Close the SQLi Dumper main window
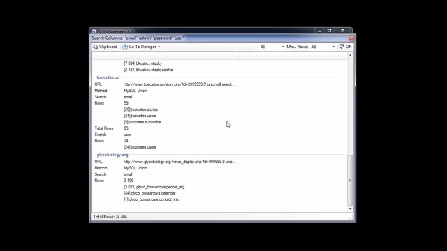This screenshot has height=251, width=447. (342, 31)
